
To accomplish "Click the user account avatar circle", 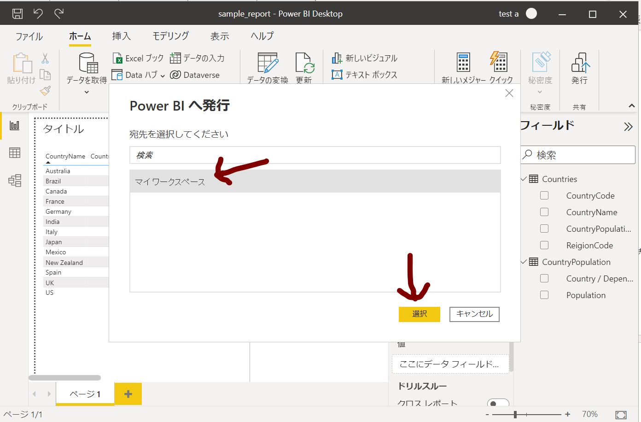I will (x=531, y=14).
